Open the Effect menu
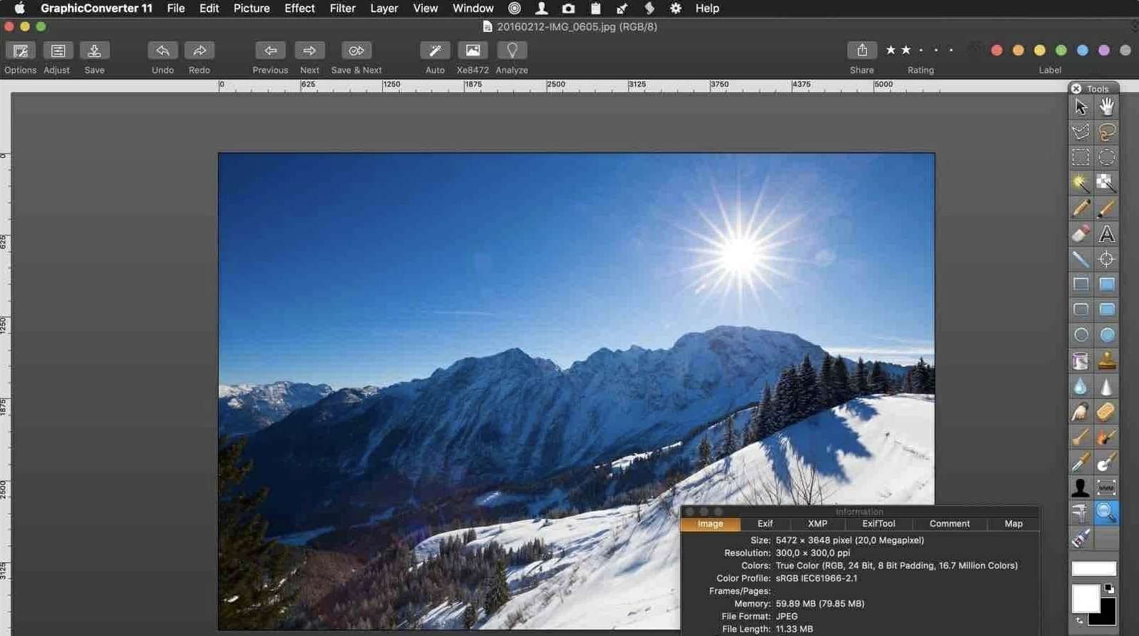 [x=299, y=9]
